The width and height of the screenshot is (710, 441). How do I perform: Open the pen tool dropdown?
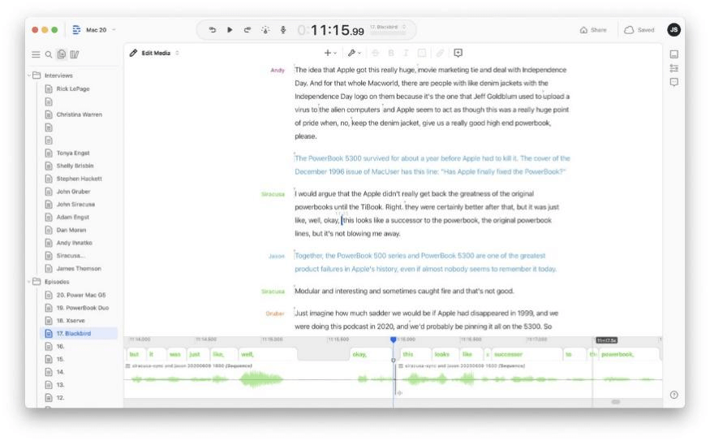354,53
